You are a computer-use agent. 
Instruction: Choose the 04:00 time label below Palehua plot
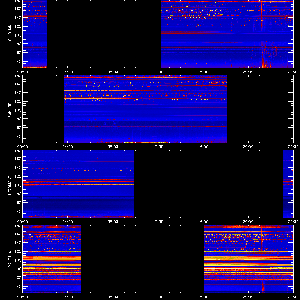click(x=68, y=297)
